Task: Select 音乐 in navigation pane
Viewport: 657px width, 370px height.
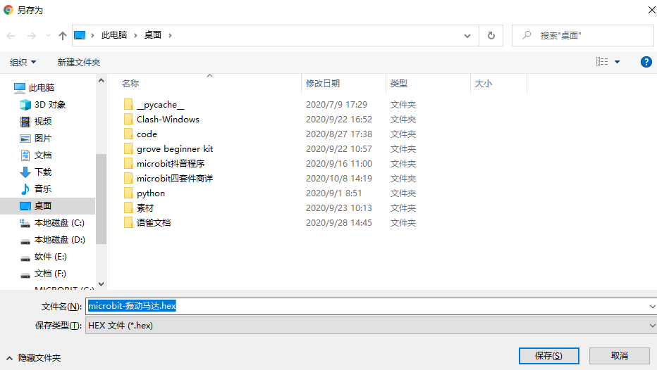Action: coord(36,189)
